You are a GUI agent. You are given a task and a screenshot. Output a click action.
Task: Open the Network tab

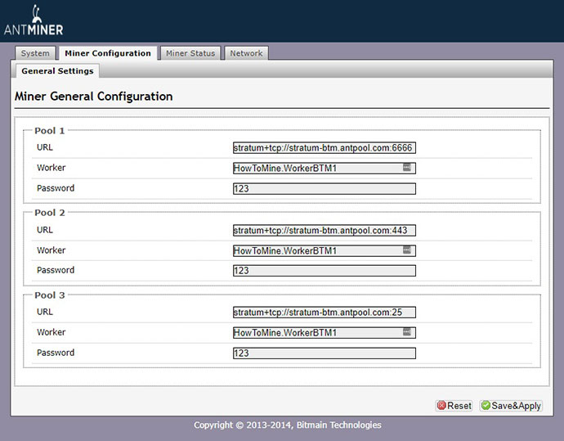coord(246,53)
